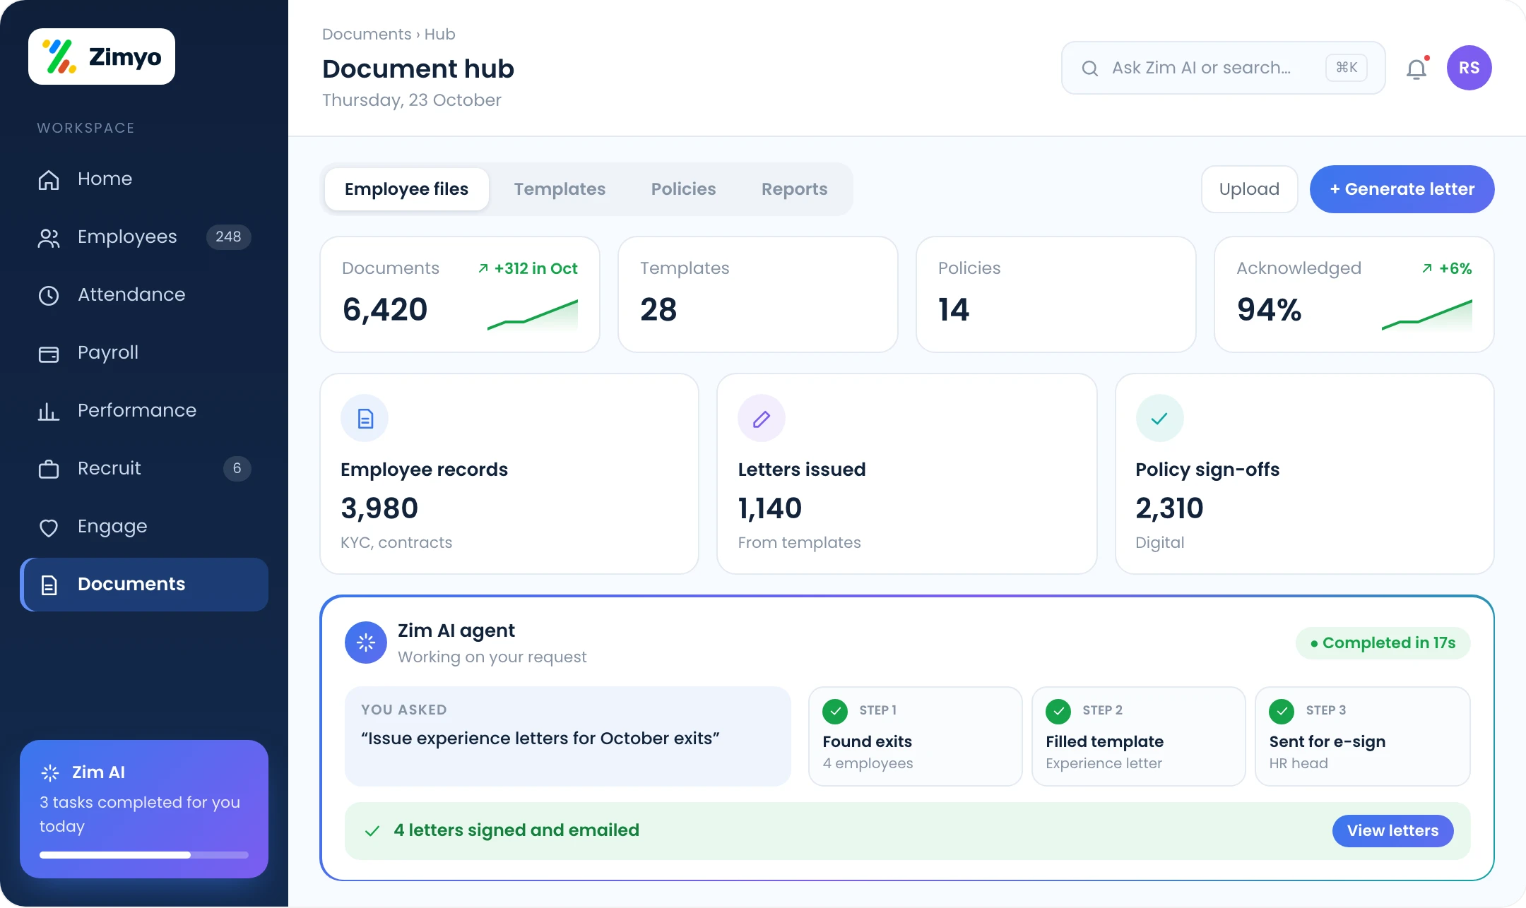Click the "Completed in 17s" status pill

point(1383,643)
